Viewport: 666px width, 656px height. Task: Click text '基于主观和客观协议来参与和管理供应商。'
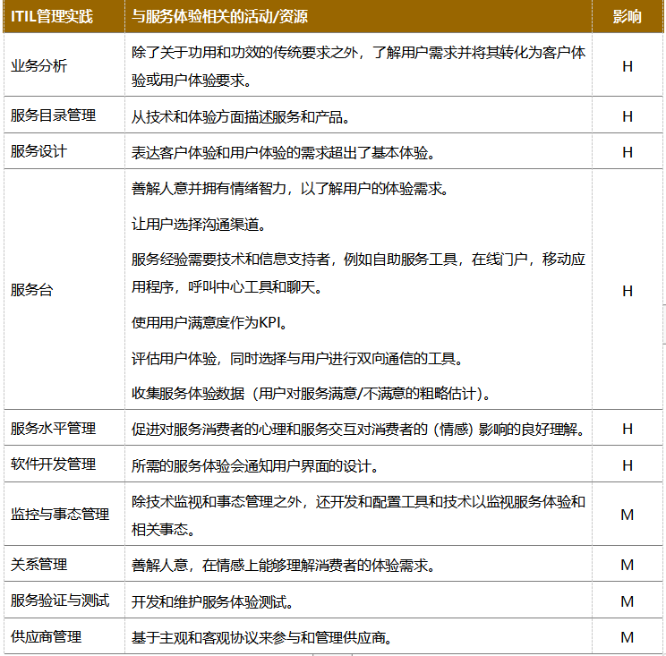pos(261,638)
